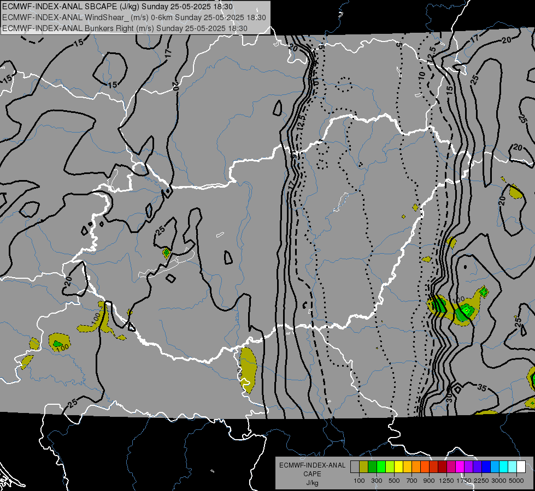Image resolution: width=535 pixels, height=491 pixels.
Task: Select the olive swatch in CAPE legend
Action: pyautogui.click(x=364, y=466)
